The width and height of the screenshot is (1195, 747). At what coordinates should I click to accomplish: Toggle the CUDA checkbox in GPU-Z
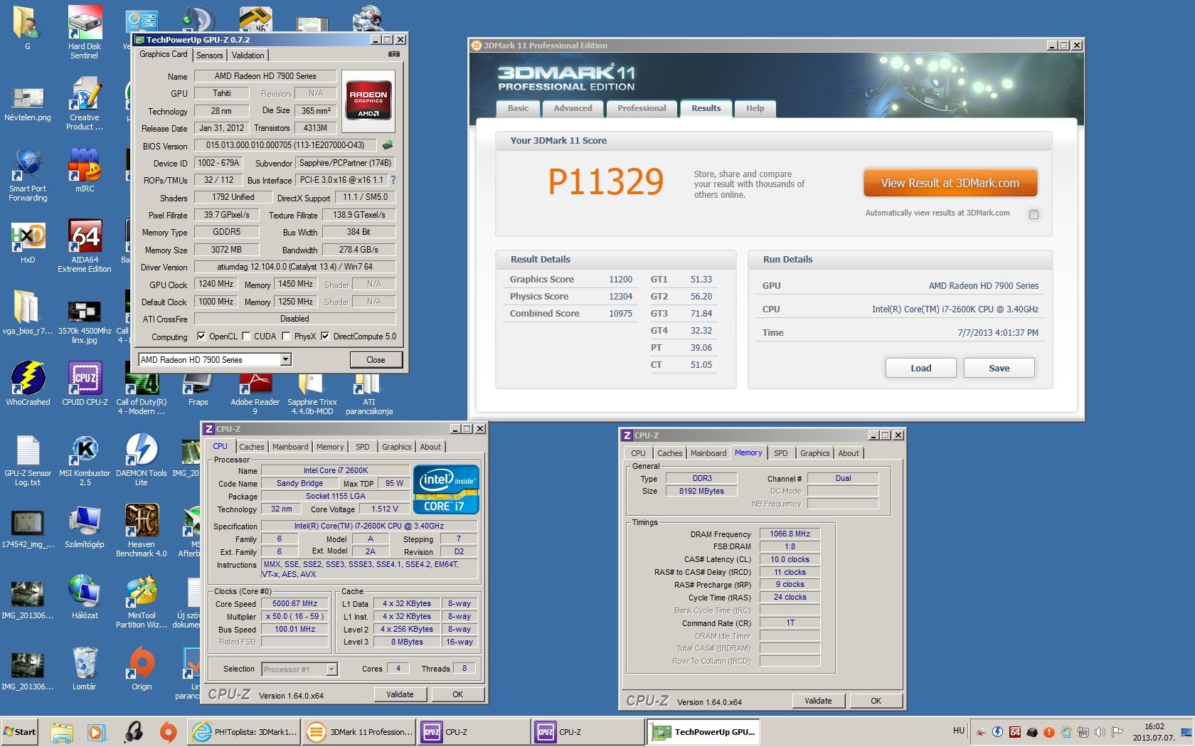pyautogui.click(x=247, y=337)
